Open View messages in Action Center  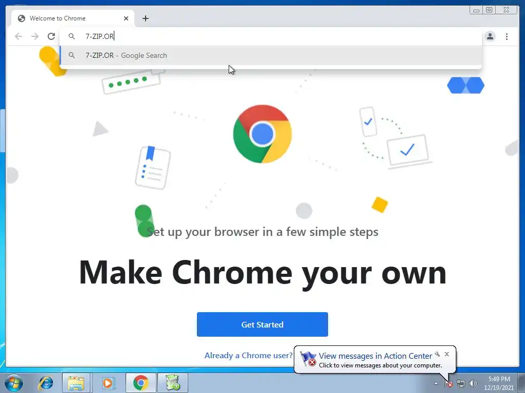375,356
